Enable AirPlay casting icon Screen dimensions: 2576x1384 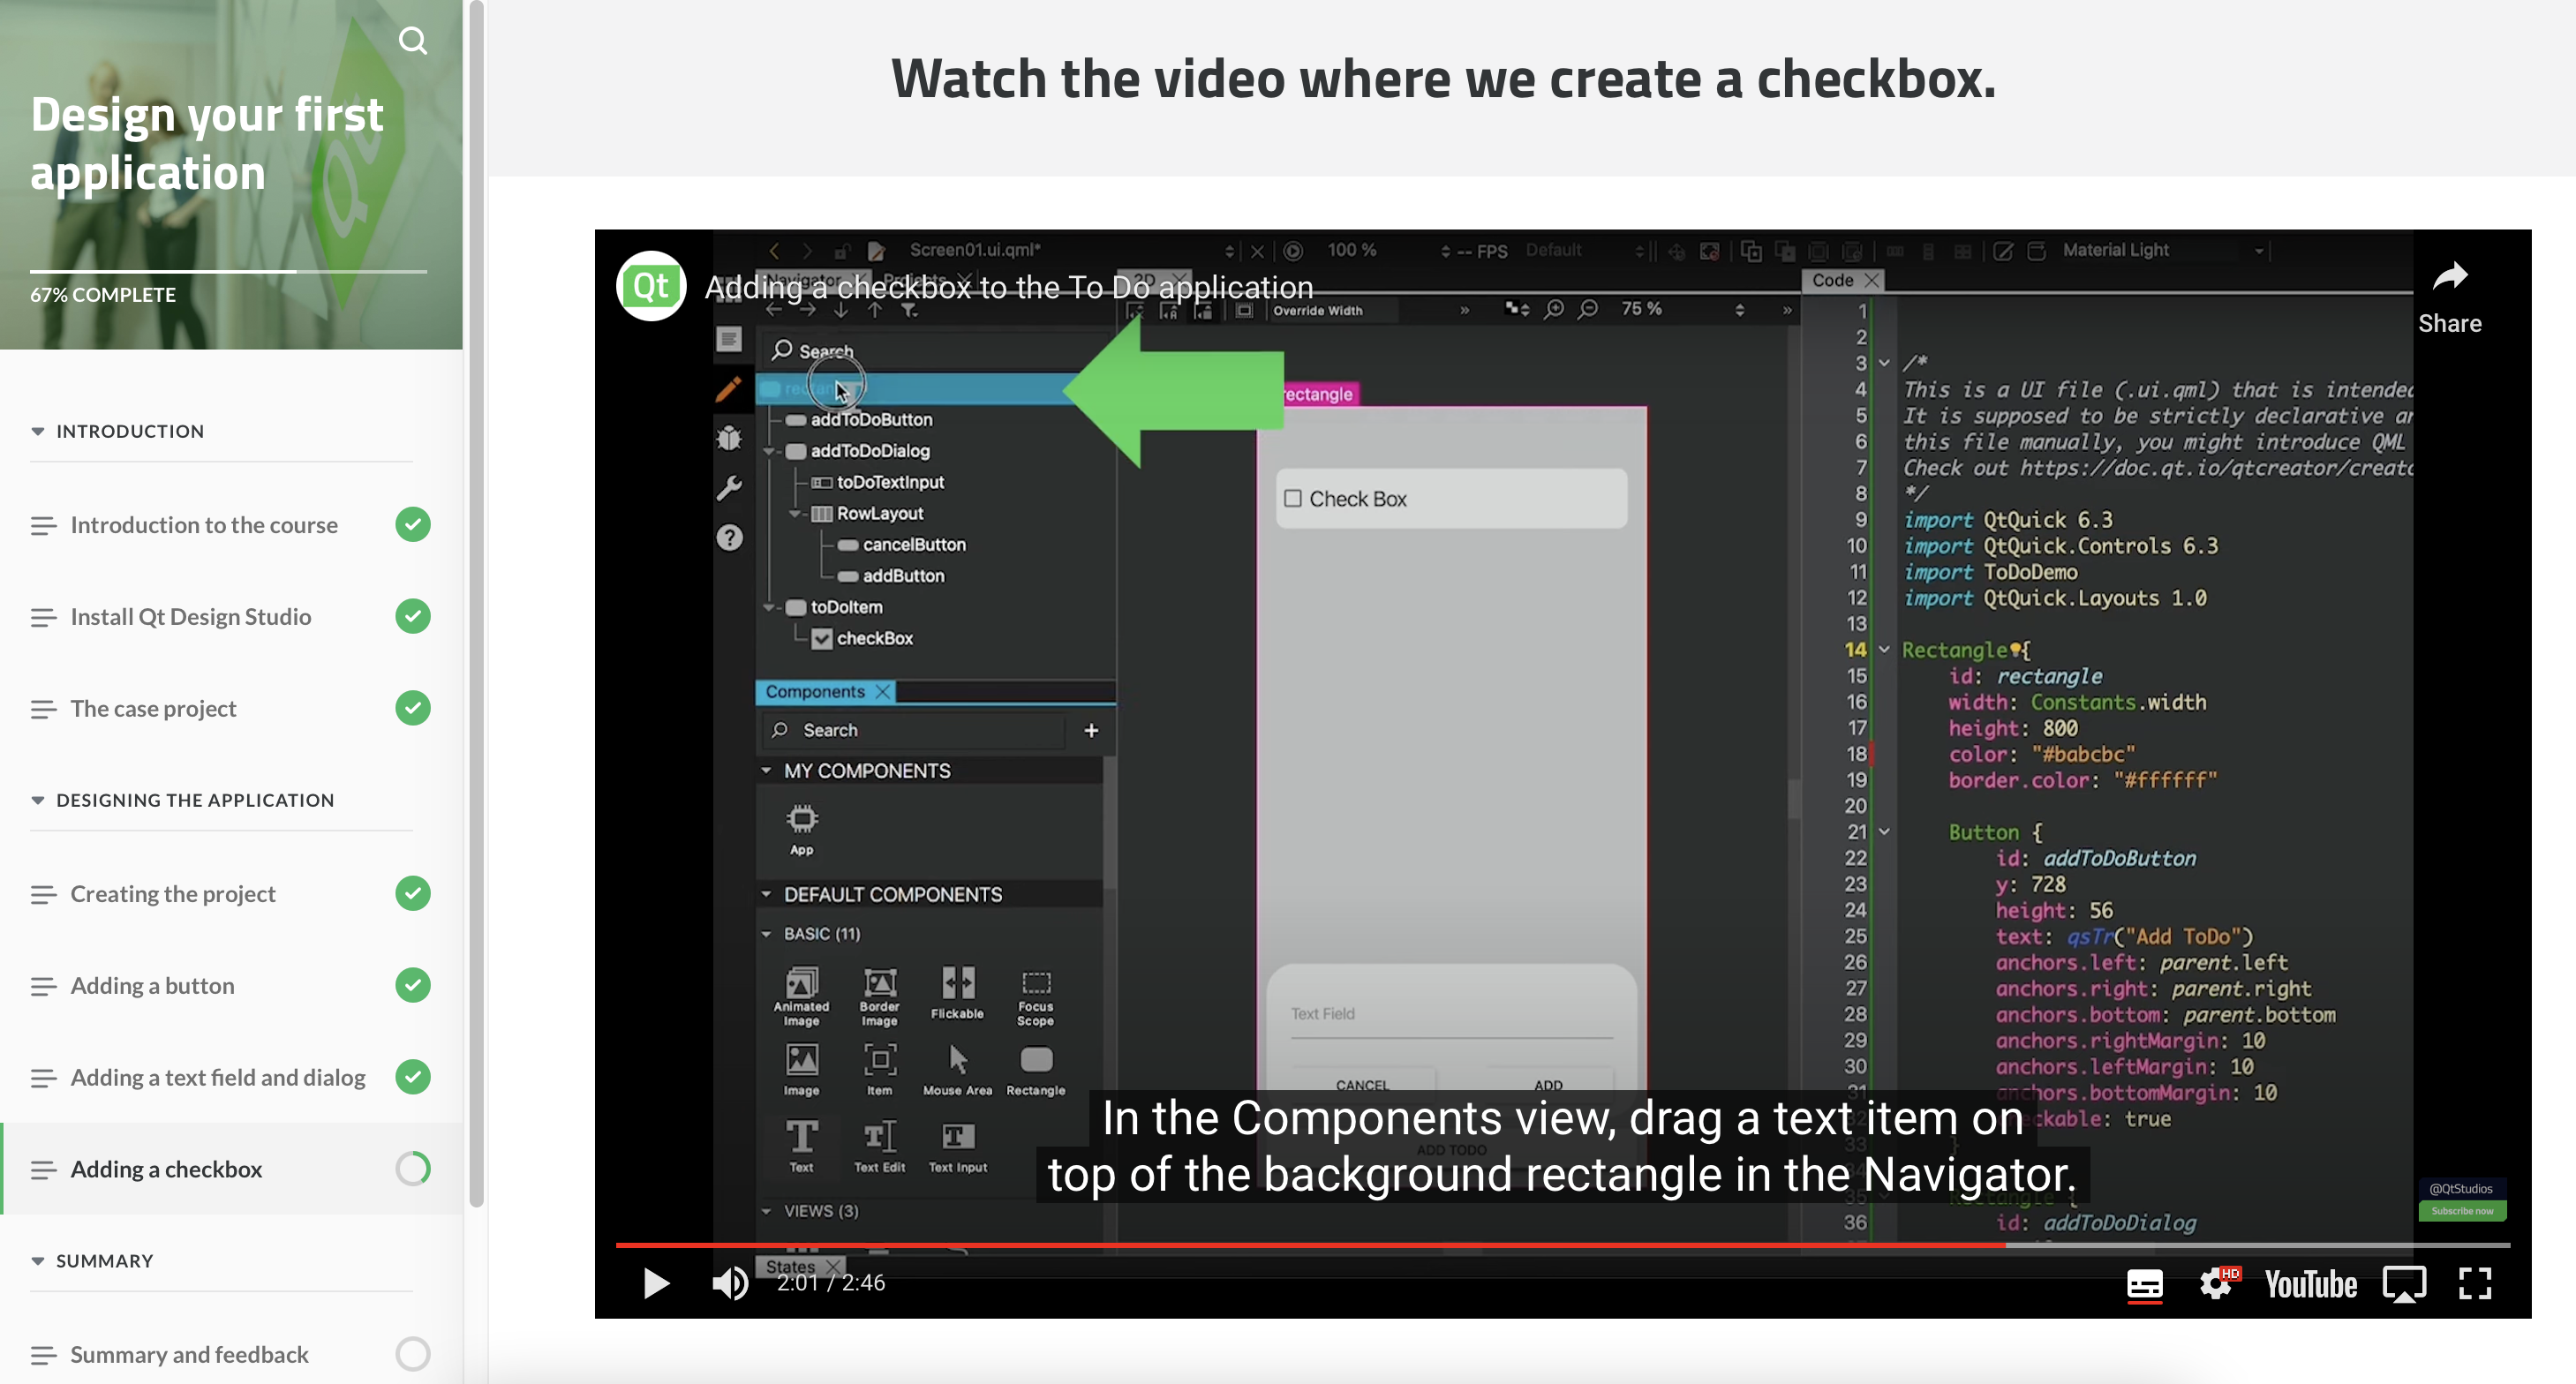[2404, 1284]
